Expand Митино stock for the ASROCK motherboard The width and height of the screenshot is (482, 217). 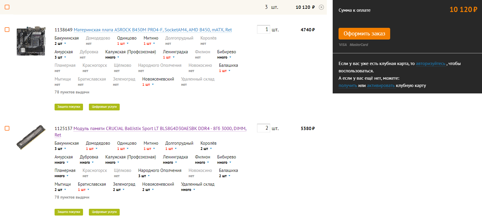(149, 44)
